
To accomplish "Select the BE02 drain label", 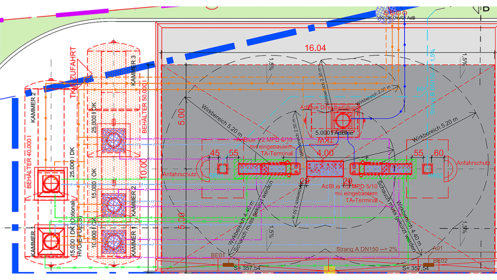I will click(440, 261).
